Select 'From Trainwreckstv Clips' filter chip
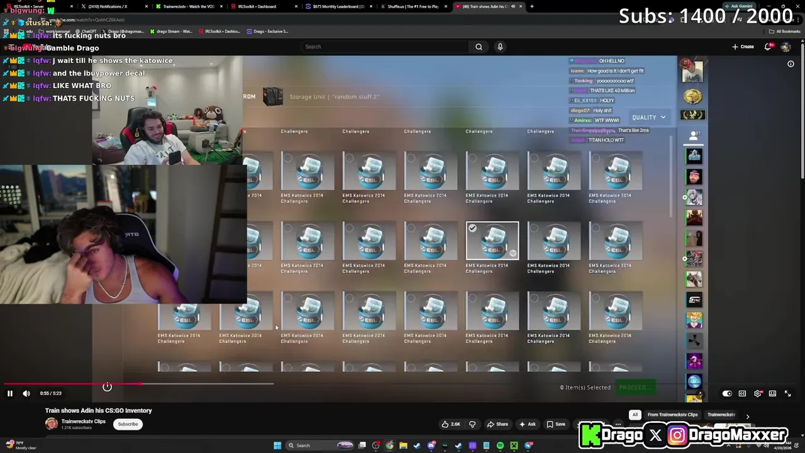The image size is (805, 453). tap(672, 415)
